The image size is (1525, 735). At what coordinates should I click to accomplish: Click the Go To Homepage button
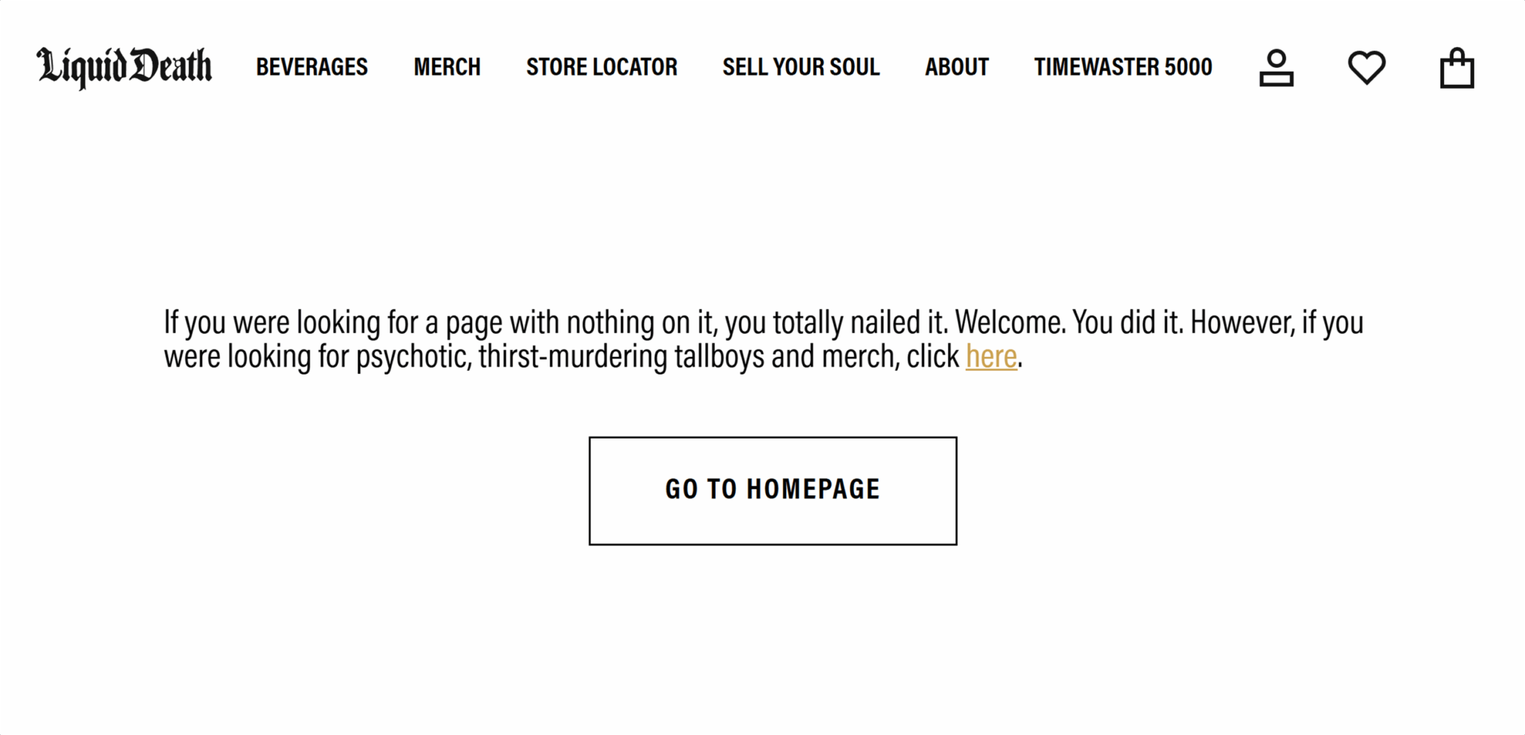coord(773,491)
